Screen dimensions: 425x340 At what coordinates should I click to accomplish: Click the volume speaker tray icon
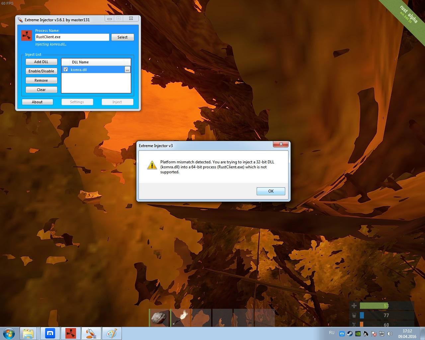(390, 334)
